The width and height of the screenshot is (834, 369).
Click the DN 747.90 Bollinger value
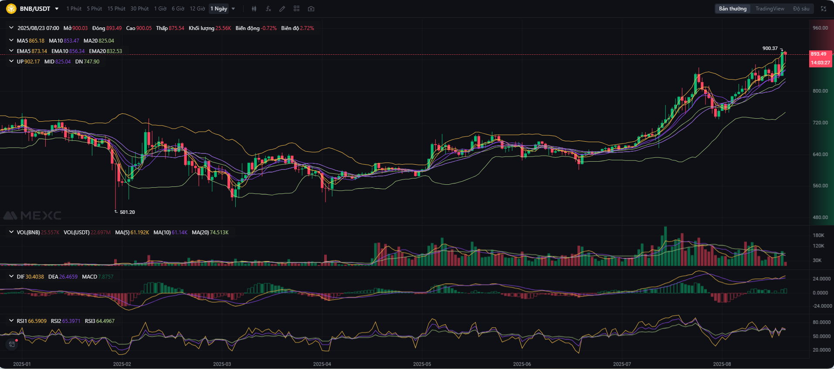87,62
